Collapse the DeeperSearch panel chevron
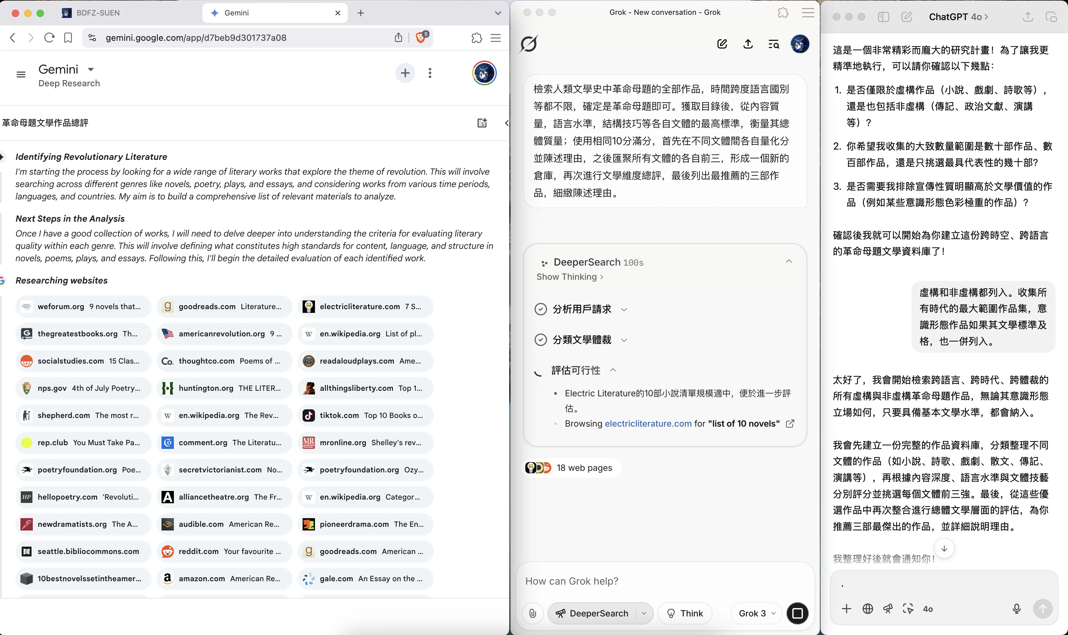 tap(789, 262)
